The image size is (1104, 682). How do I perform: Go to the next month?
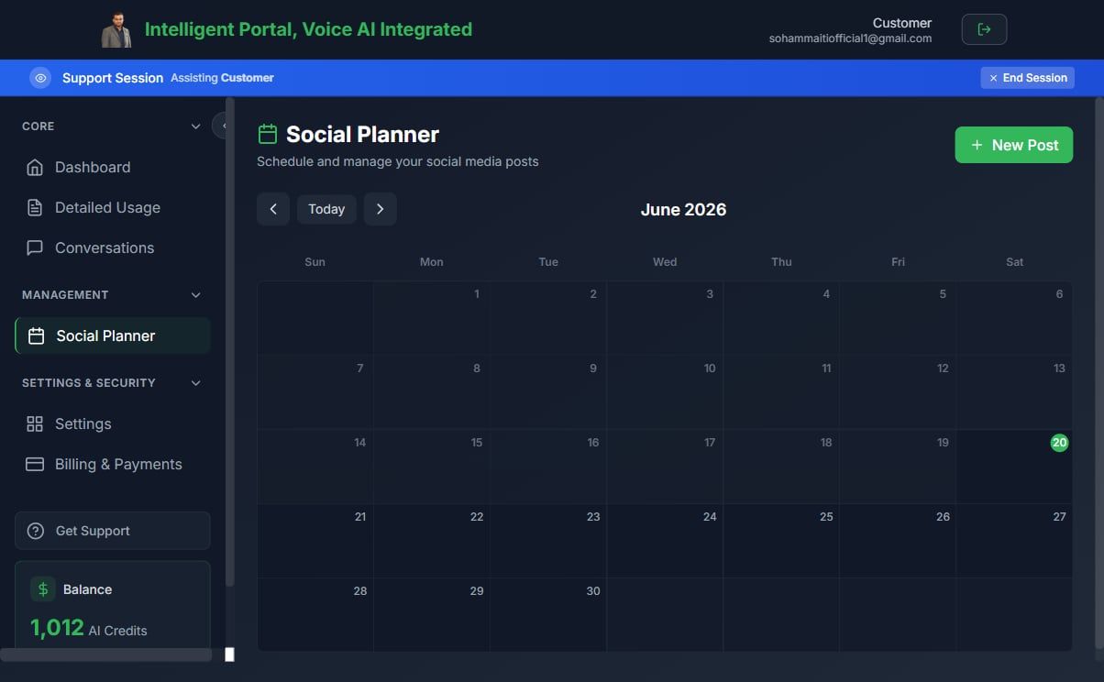click(x=381, y=209)
